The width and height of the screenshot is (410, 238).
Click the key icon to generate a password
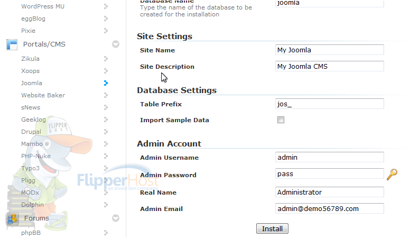coord(392,175)
